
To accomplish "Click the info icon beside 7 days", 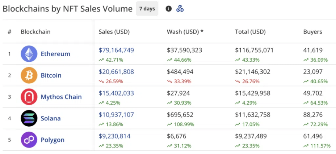I will [x=168, y=9].
